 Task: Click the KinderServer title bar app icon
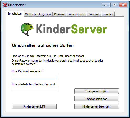coord(5,5)
